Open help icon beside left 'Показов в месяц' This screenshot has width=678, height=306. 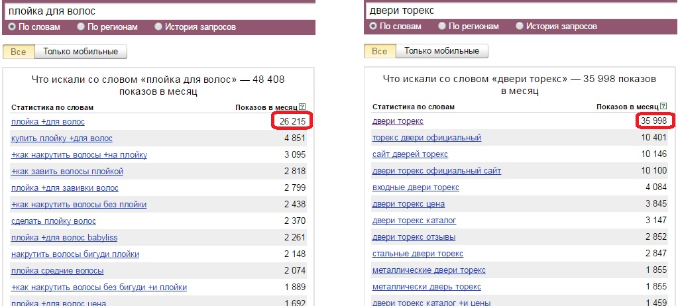tap(302, 107)
